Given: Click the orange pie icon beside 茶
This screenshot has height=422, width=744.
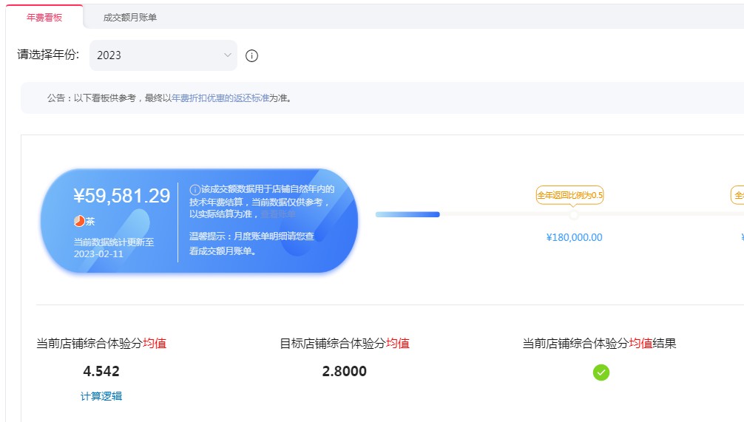Looking at the screenshot, I should 79,221.
